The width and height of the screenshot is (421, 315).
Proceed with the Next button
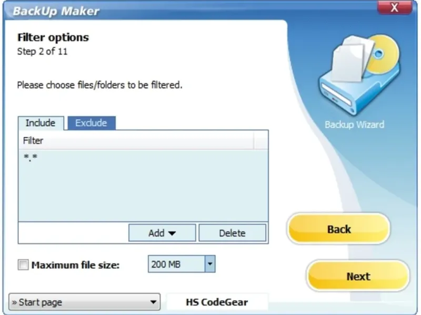[x=358, y=276]
